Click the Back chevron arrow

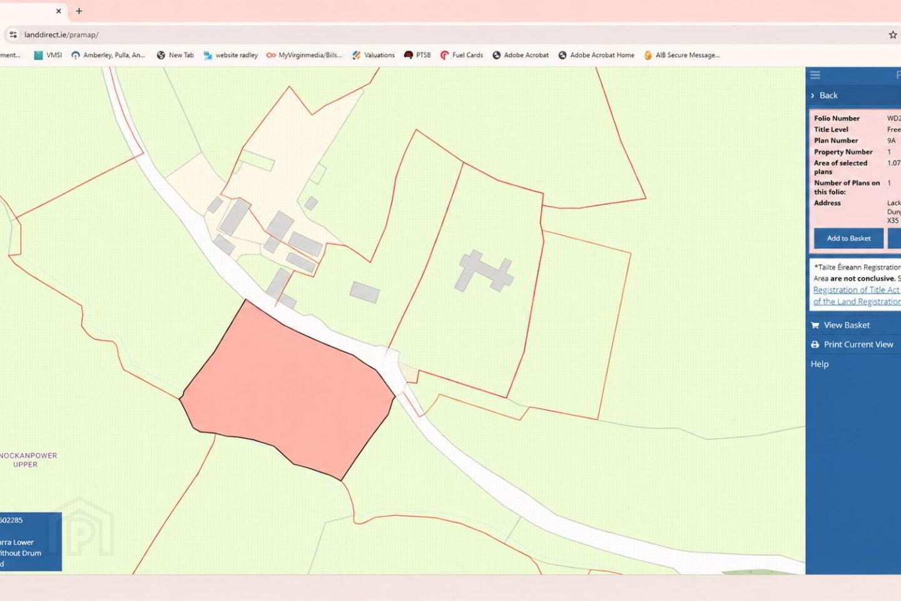tap(813, 96)
